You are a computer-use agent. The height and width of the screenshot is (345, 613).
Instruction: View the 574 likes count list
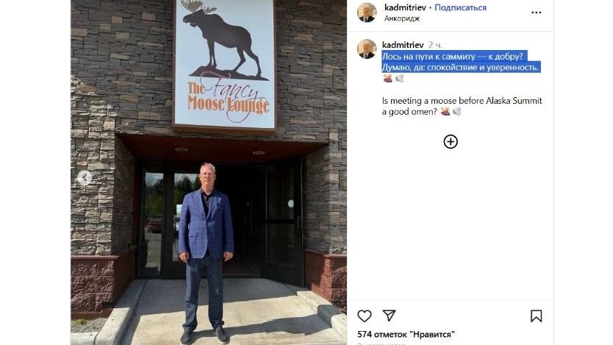pos(406,335)
